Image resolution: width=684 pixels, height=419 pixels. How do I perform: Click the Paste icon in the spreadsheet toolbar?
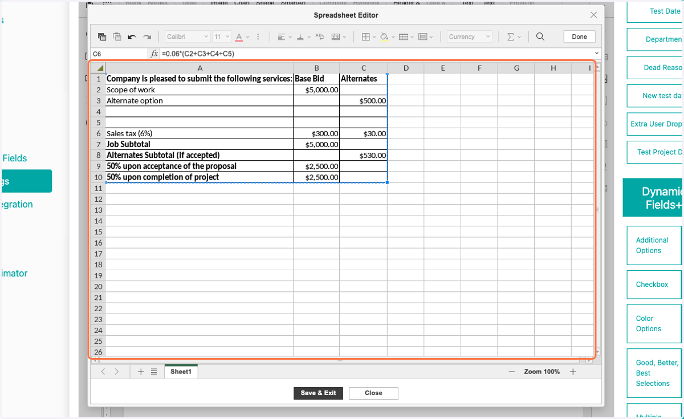117,36
